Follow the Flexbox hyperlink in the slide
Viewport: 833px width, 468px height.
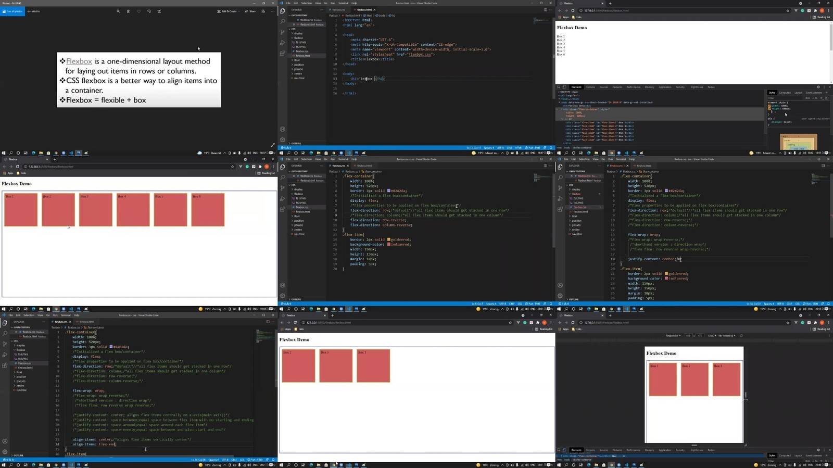tap(79, 61)
